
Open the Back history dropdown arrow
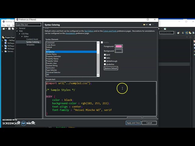(x=147, y=25)
